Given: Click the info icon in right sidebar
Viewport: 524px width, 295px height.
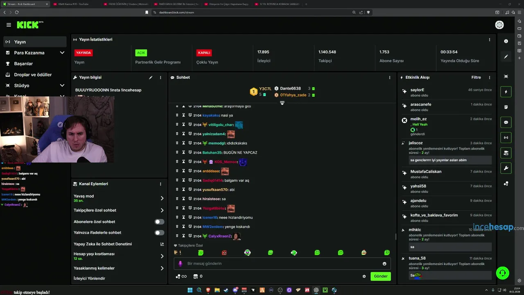Looking at the screenshot, I should (506, 41).
